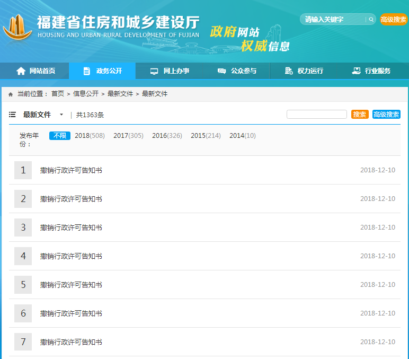Open item 5 撤销行政许可告知书
409x359 pixels.
[71, 285]
